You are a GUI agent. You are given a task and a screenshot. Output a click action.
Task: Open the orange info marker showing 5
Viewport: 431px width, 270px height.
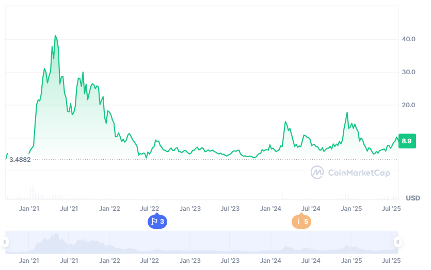pyautogui.click(x=301, y=222)
